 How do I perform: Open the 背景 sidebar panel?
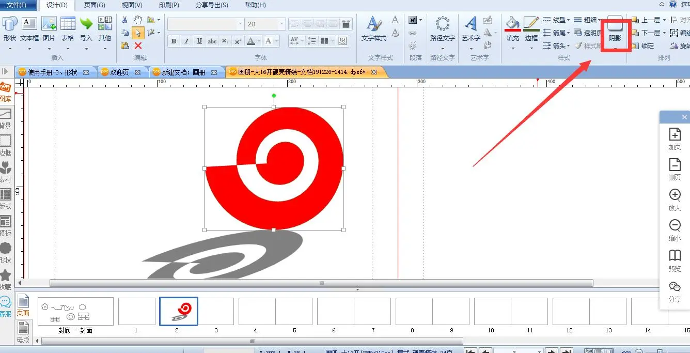click(x=6, y=119)
